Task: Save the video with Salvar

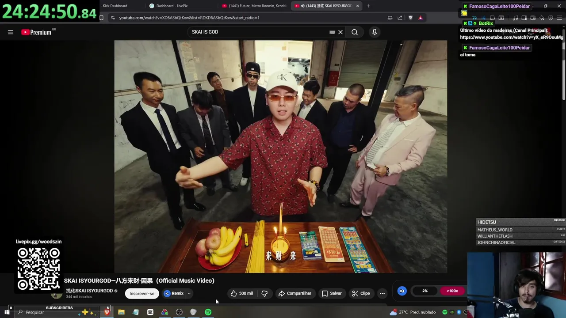Action: click(332, 293)
